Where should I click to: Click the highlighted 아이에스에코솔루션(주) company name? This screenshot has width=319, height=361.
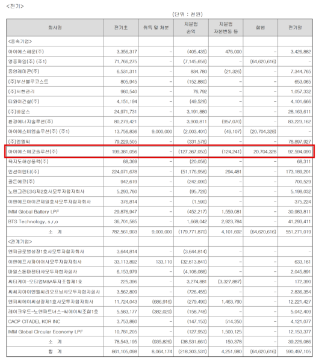click(x=33, y=152)
